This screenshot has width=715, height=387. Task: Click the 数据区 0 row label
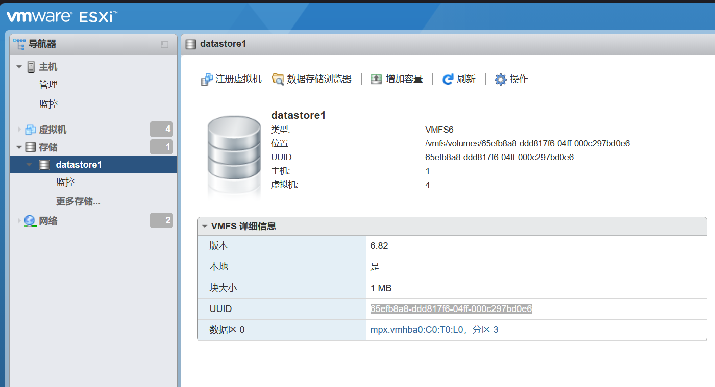click(227, 330)
